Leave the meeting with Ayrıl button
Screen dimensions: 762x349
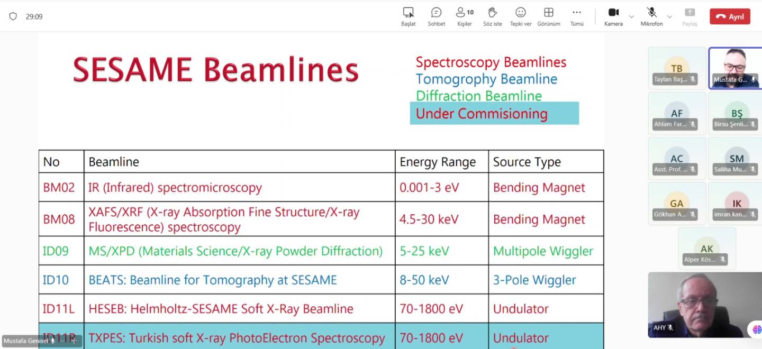[x=730, y=16]
